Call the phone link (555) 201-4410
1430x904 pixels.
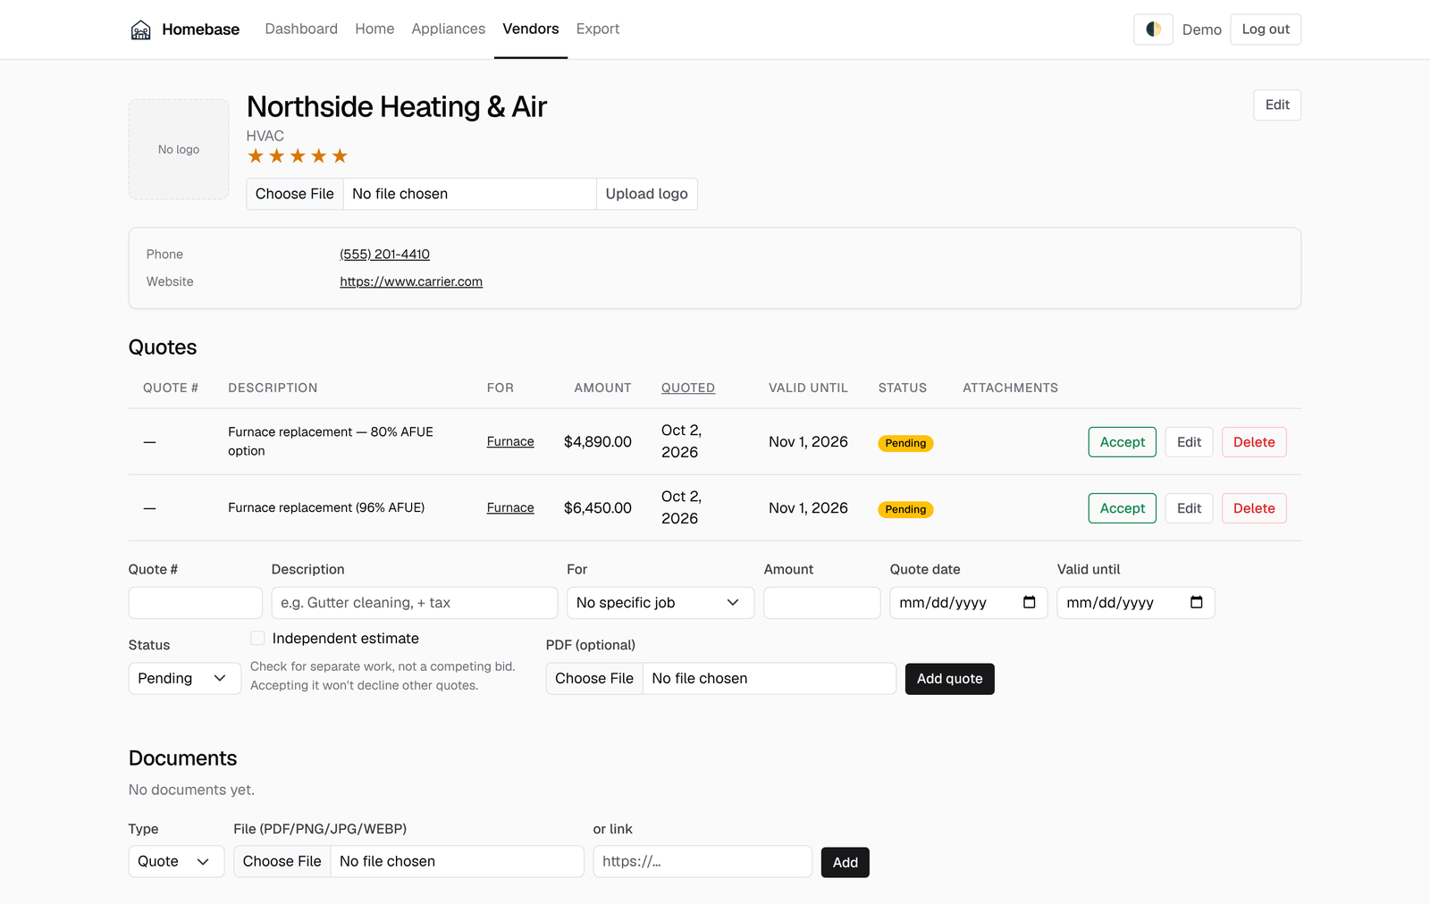click(384, 255)
